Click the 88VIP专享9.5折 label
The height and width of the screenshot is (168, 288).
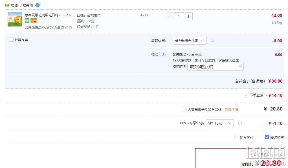192,123
